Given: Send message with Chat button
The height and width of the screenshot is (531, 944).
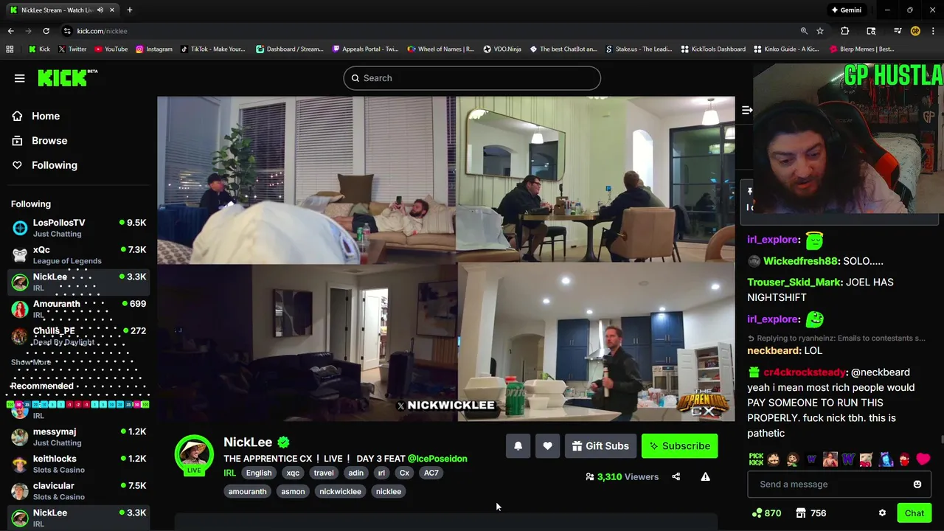Looking at the screenshot, I should pos(914,513).
